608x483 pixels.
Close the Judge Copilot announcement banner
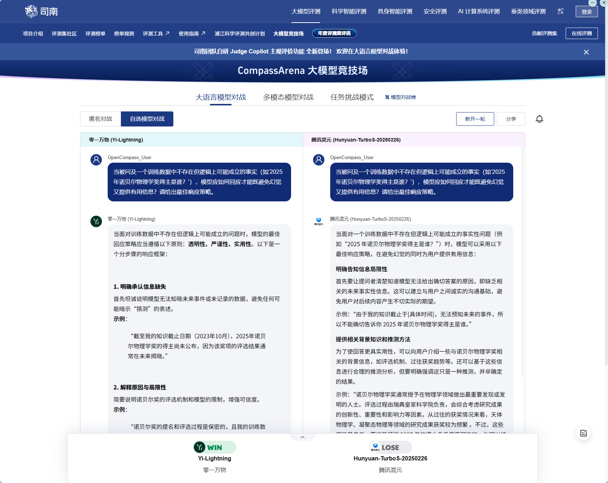586,52
